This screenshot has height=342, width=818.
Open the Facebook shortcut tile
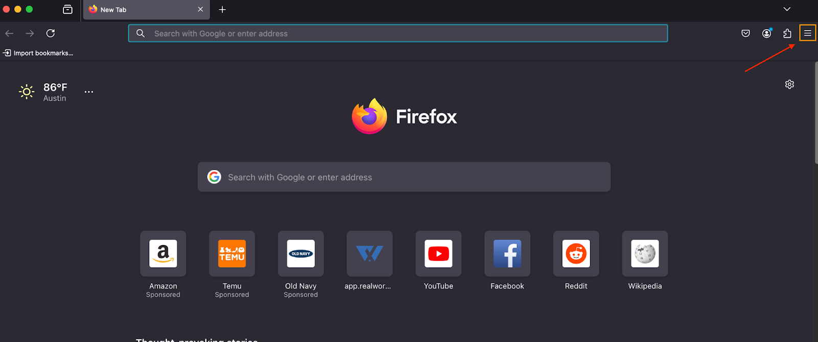pos(507,254)
